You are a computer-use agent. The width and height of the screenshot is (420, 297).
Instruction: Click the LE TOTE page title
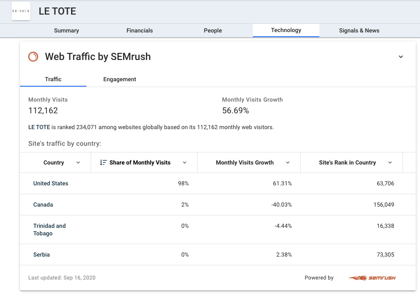coord(57,11)
